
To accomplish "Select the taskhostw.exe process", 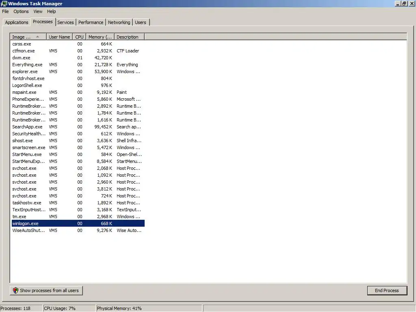I will pos(78,203).
